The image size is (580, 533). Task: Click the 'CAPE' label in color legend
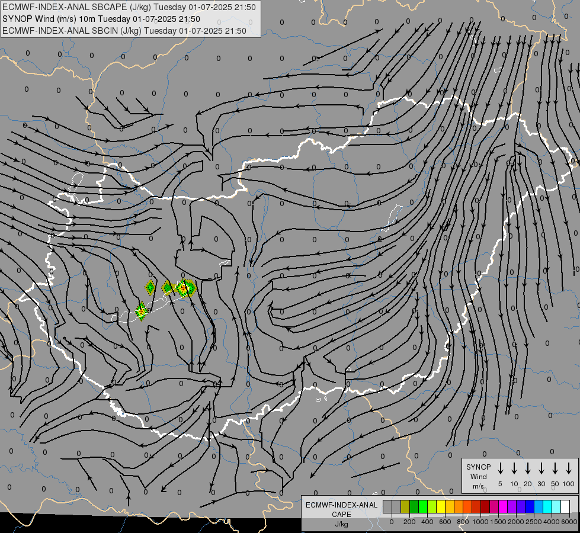(341, 515)
